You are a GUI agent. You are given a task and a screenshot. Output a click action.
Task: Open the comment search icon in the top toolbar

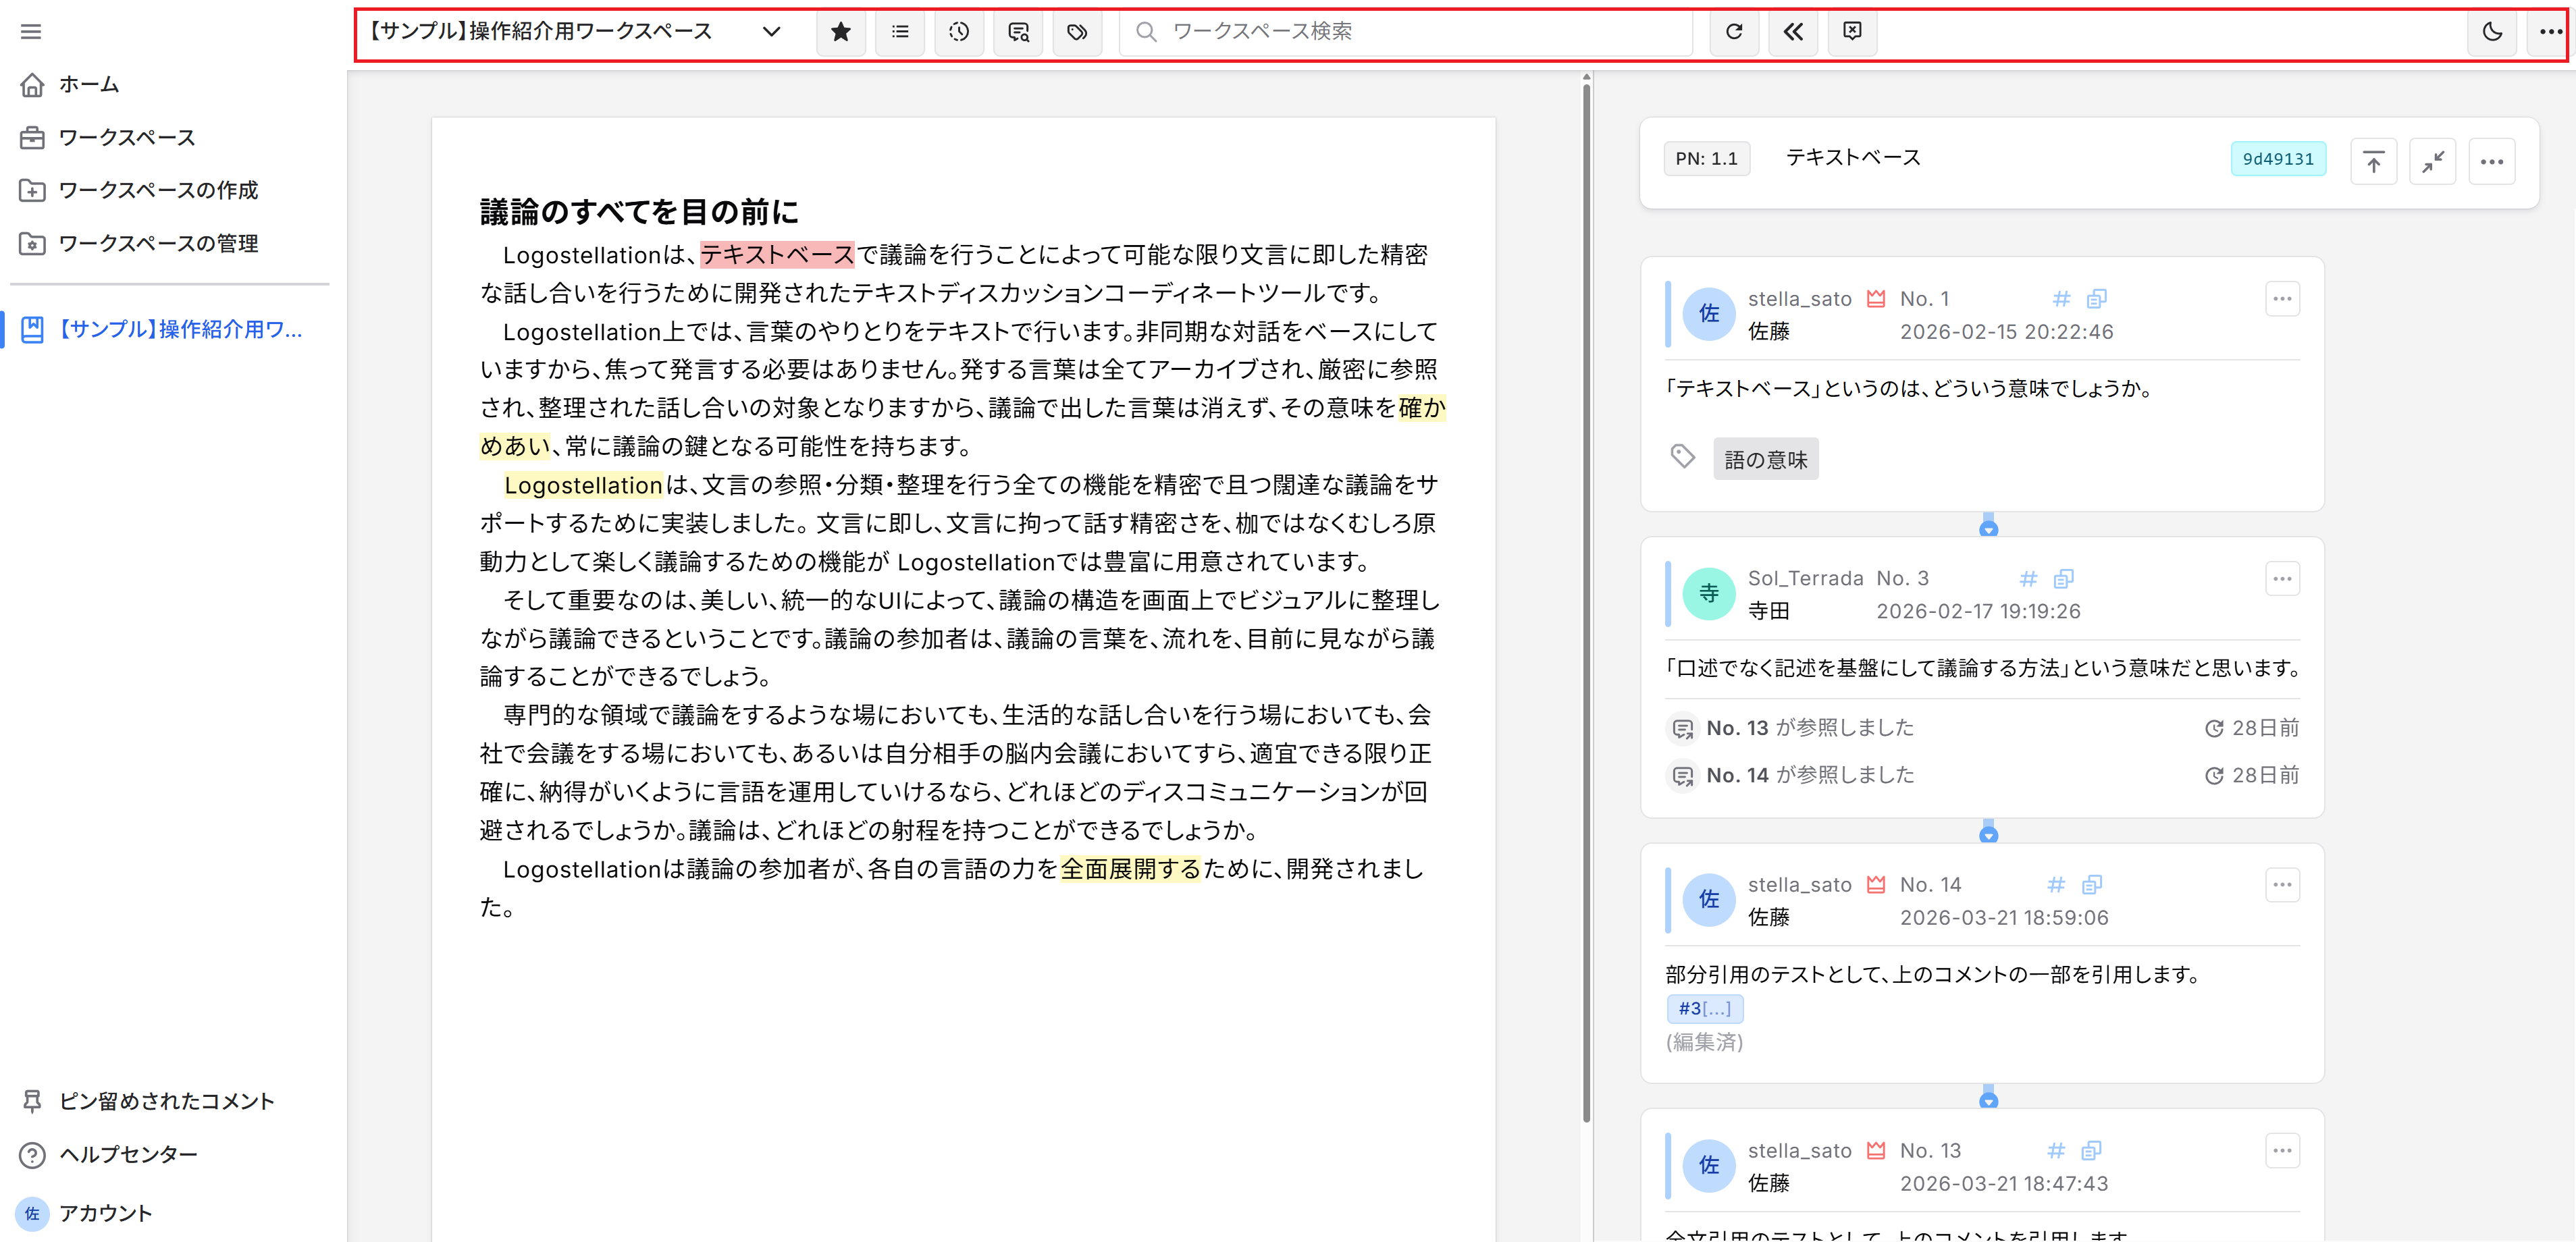[1018, 32]
